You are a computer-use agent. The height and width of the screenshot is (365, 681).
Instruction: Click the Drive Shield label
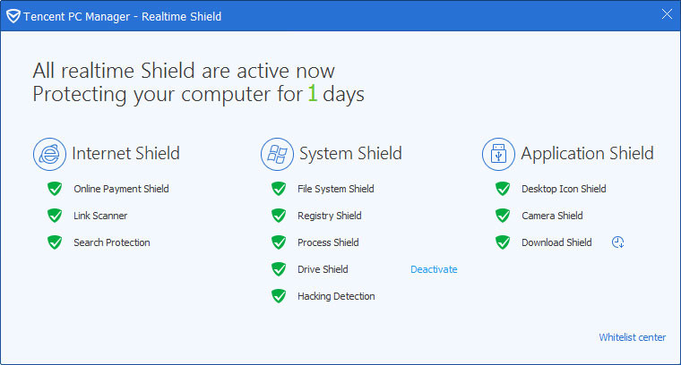click(323, 269)
